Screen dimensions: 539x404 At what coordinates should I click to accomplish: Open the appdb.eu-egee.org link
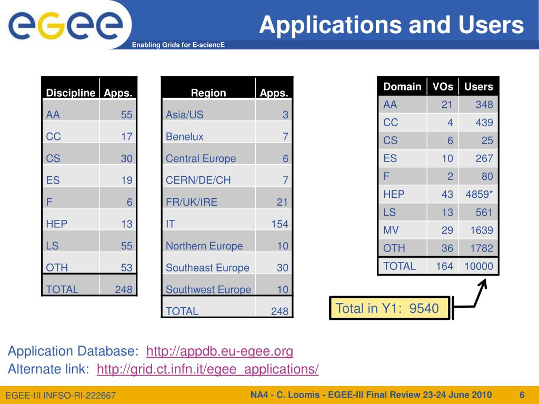pos(219,351)
